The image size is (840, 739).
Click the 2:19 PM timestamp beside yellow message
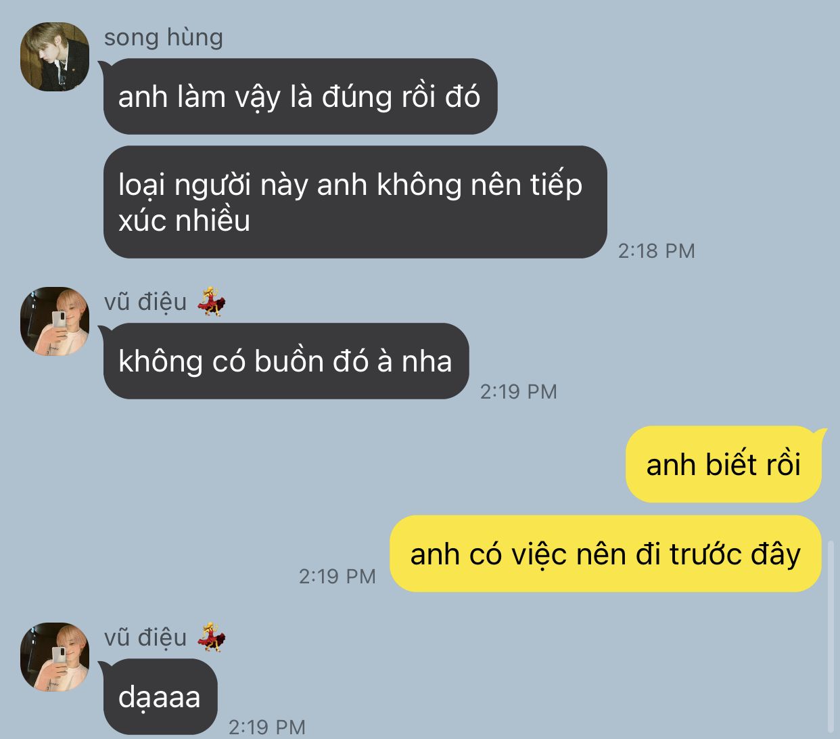(337, 576)
